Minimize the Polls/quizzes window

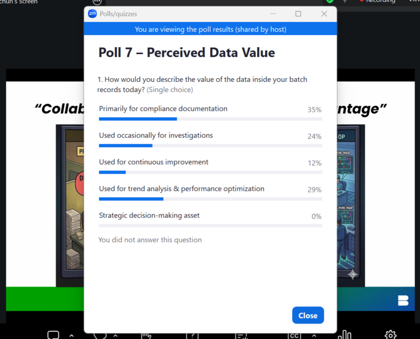[273, 14]
